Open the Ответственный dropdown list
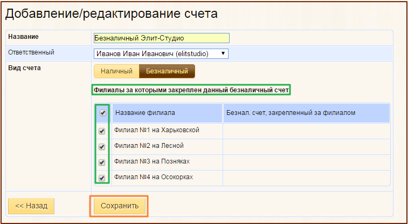 [x=161, y=53]
